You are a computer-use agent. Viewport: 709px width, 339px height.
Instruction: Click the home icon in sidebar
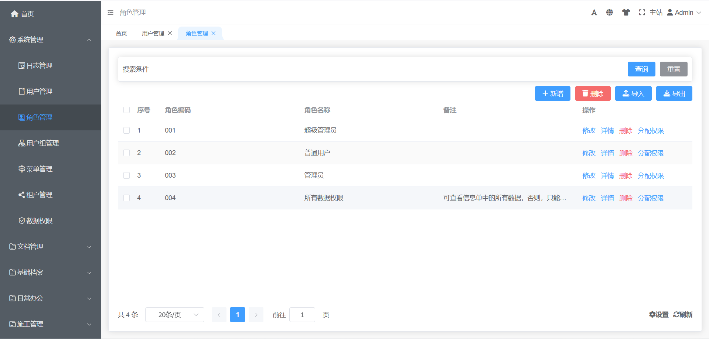tap(14, 14)
